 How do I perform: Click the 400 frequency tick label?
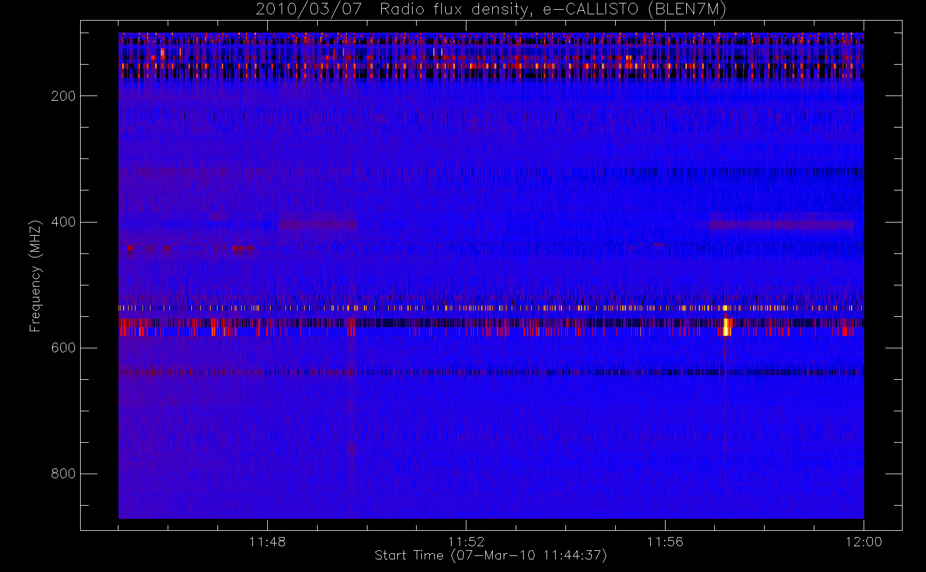[x=64, y=222]
